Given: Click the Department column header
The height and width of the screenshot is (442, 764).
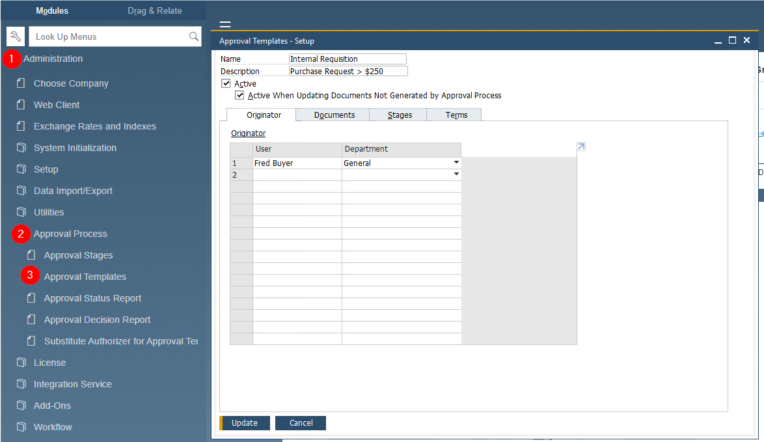Looking at the screenshot, I should coord(402,149).
